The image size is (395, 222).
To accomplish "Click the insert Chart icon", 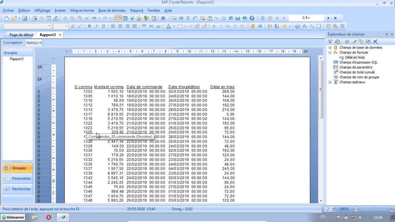I will 238,18.
